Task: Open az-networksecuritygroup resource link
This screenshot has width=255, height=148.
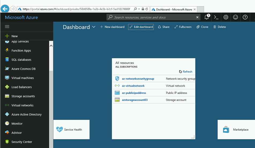Action: tap(138, 79)
